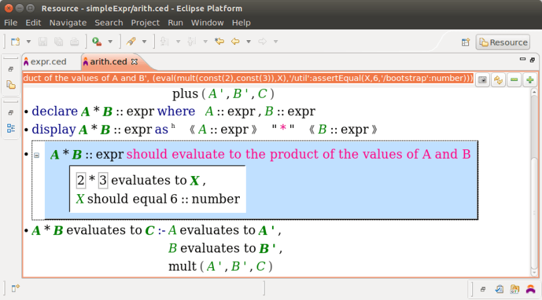This screenshot has height=300, width=542.
Task: Open the Back history dropdown arrow
Action: [248, 42]
